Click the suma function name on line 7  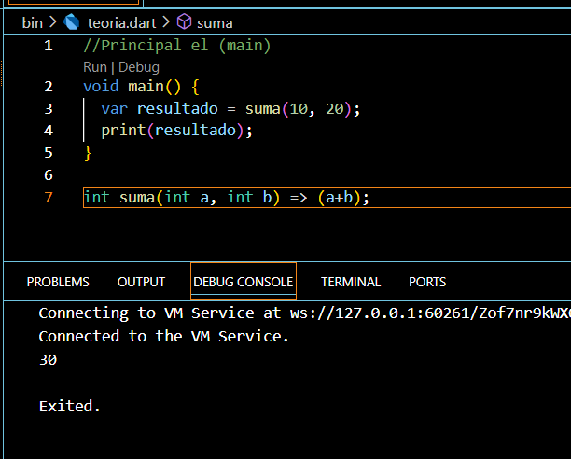point(136,198)
